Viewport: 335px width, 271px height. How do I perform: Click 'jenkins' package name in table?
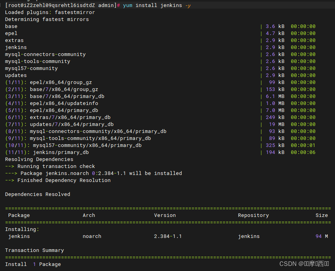click(19, 236)
